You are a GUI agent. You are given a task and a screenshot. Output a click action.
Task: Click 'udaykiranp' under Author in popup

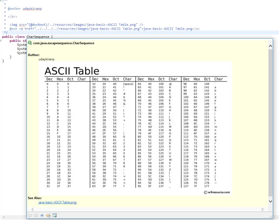46,59
